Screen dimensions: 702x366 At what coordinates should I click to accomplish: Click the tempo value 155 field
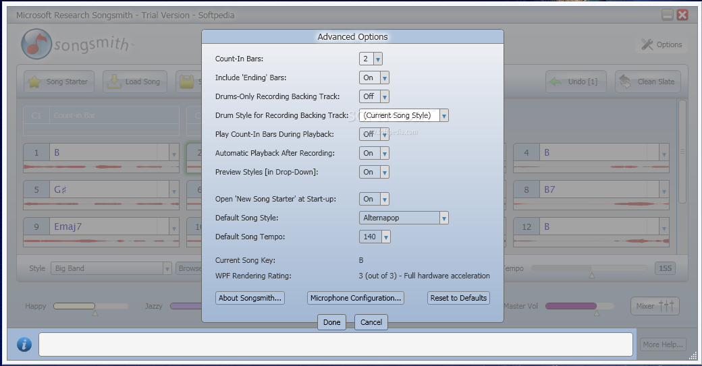pos(666,268)
